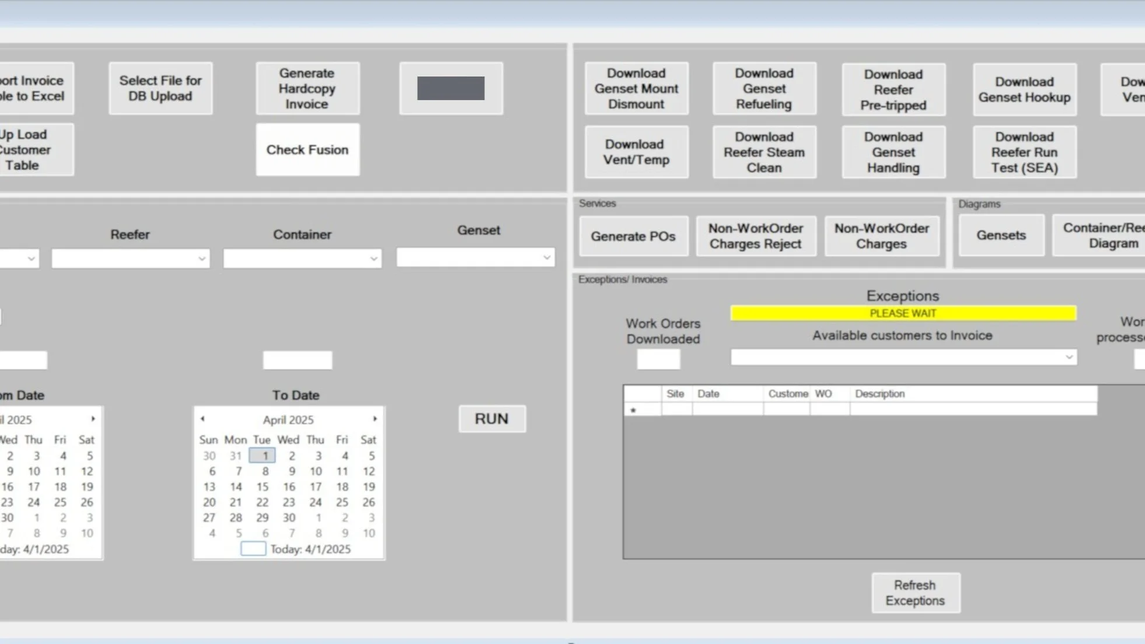Select April 15 in To Date calendar
The height and width of the screenshot is (644, 1145).
pyautogui.click(x=262, y=487)
